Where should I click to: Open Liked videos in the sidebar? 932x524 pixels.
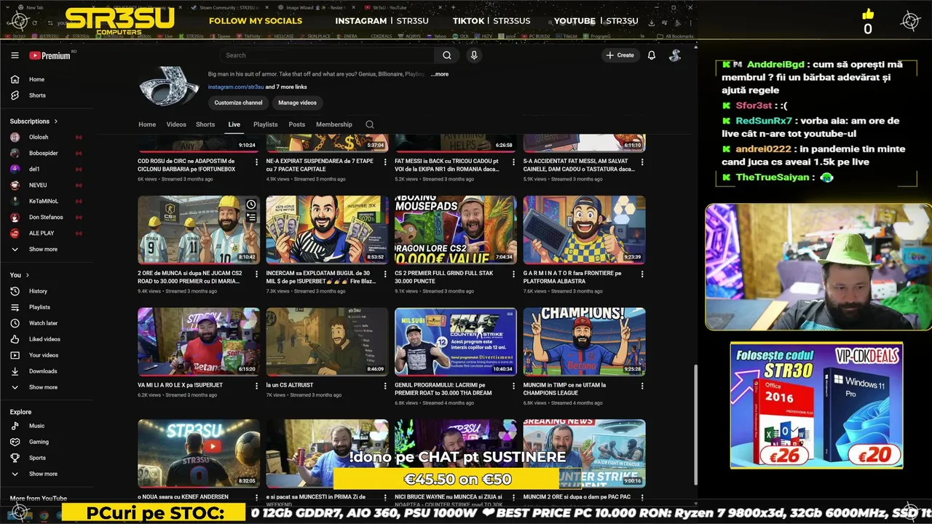(x=44, y=339)
